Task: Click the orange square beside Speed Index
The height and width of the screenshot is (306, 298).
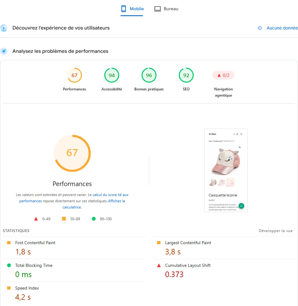Action: 9,288
